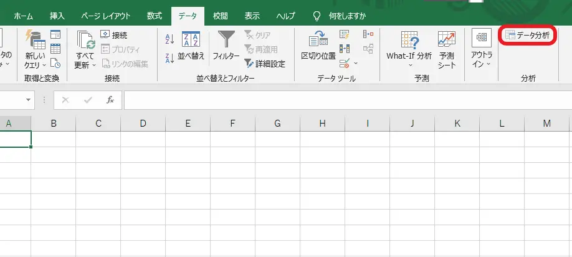Click 詳細設定 (Advanced filter) option
Viewport: 572px width, 257px height.
pyautogui.click(x=265, y=64)
